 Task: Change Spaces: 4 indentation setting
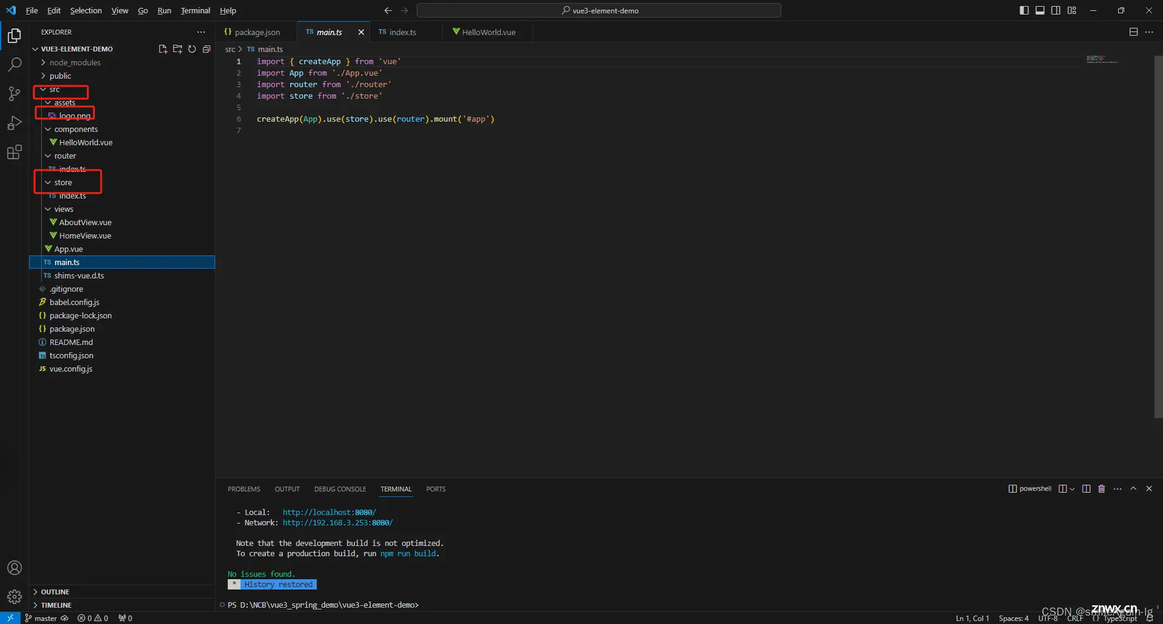[x=1013, y=618]
